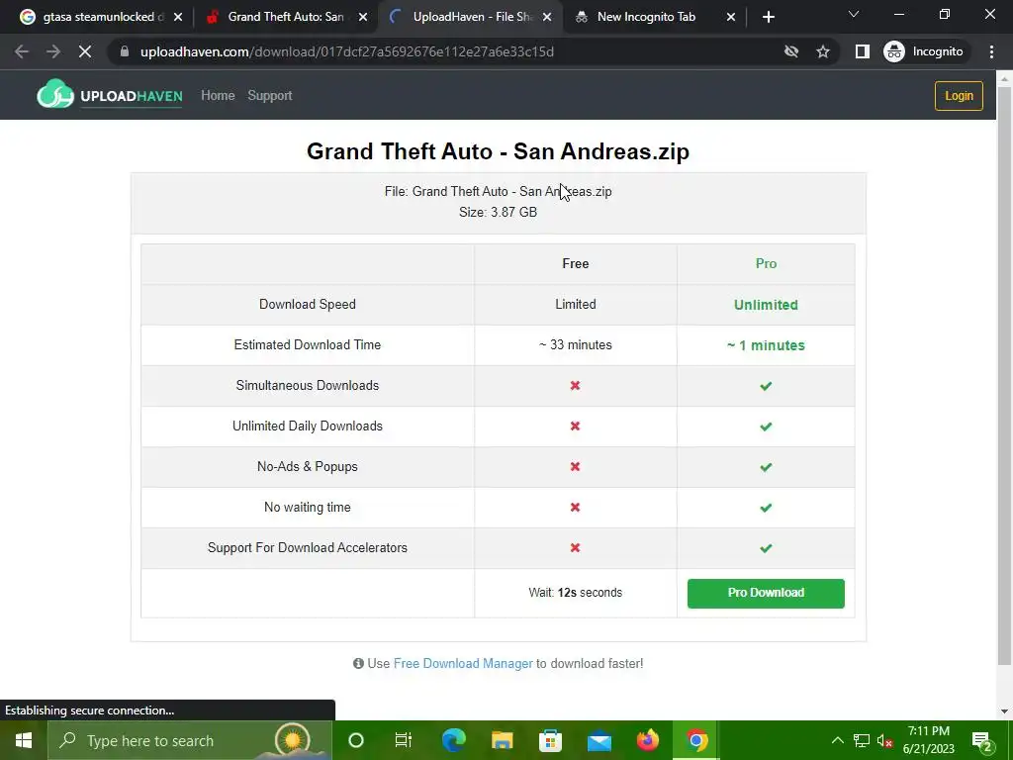Click the info icon beside 'Use'
This screenshot has height=760, width=1013.
pyautogui.click(x=358, y=664)
